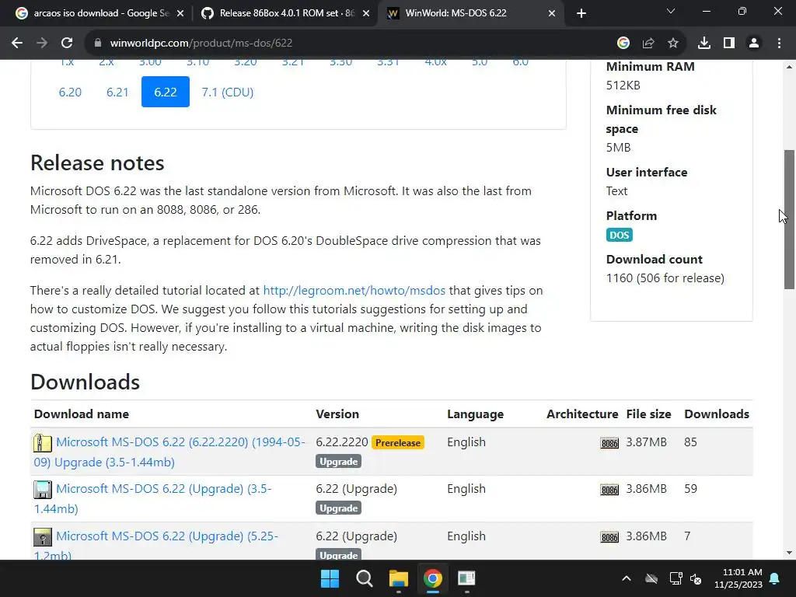The width and height of the screenshot is (796, 597).
Task: Open the last pinned taskbar app
Action: pos(466,578)
